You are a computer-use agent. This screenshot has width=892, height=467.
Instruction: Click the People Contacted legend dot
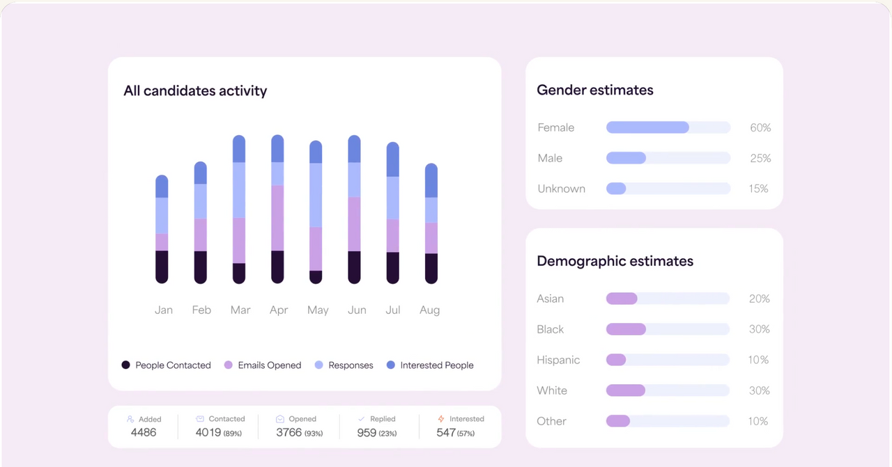coord(126,365)
